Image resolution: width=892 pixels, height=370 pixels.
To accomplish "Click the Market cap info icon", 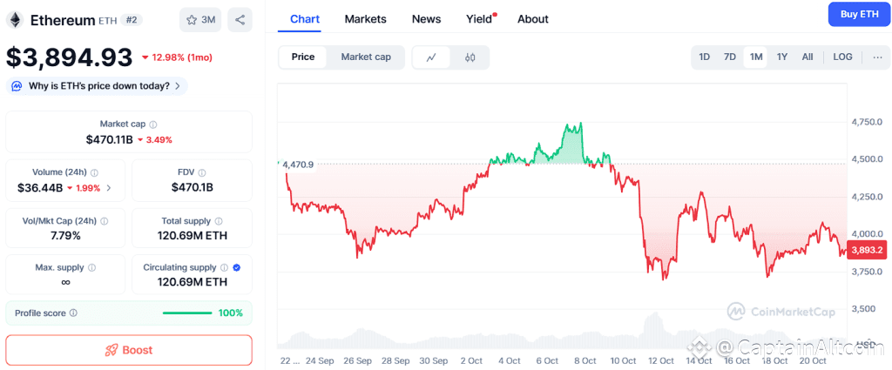I will 153,125.
